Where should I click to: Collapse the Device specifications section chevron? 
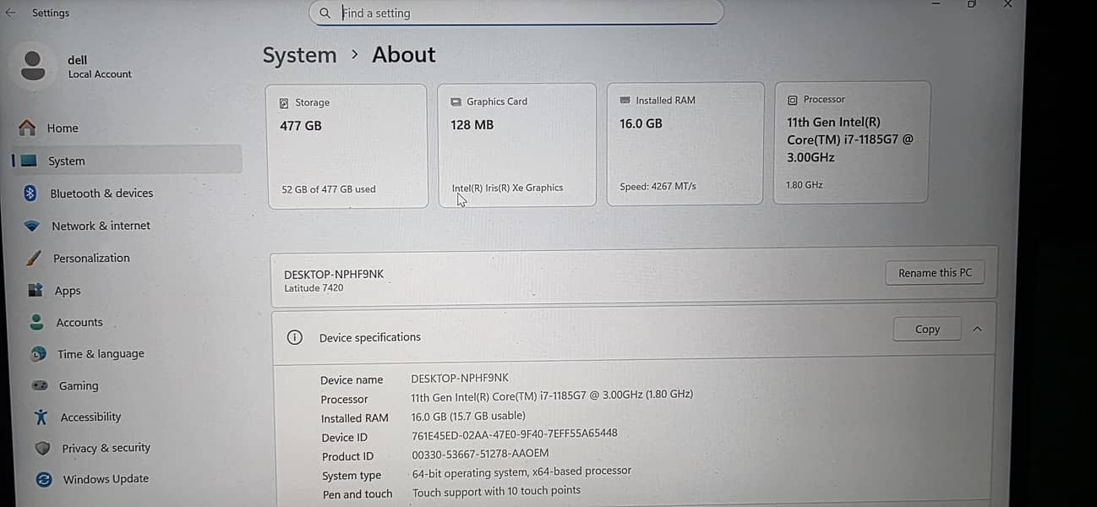click(x=978, y=329)
